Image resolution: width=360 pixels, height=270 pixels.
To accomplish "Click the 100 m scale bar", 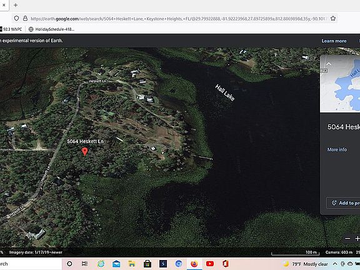I will coord(295,252).
